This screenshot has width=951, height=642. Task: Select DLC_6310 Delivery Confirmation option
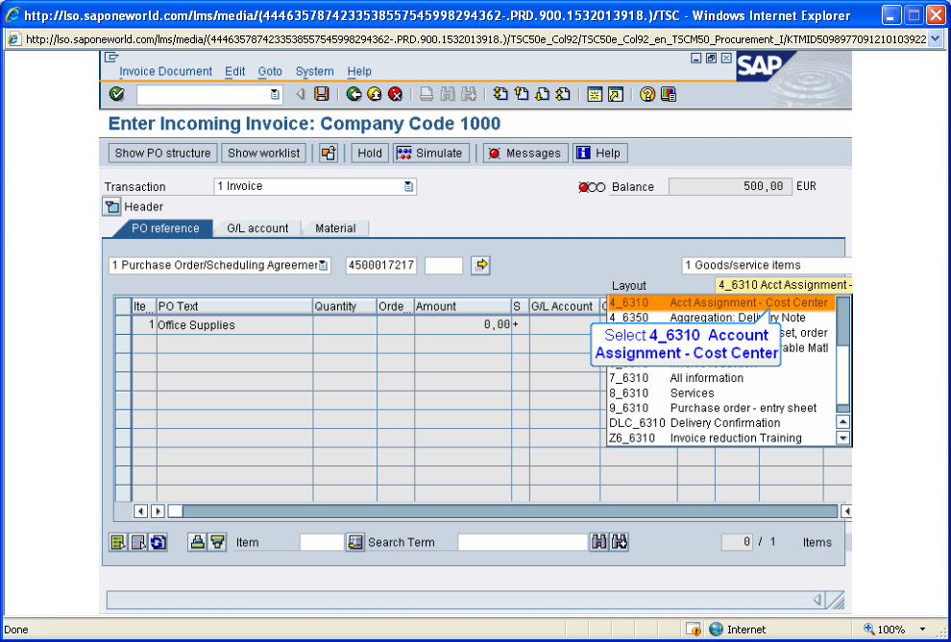point(721,423)
